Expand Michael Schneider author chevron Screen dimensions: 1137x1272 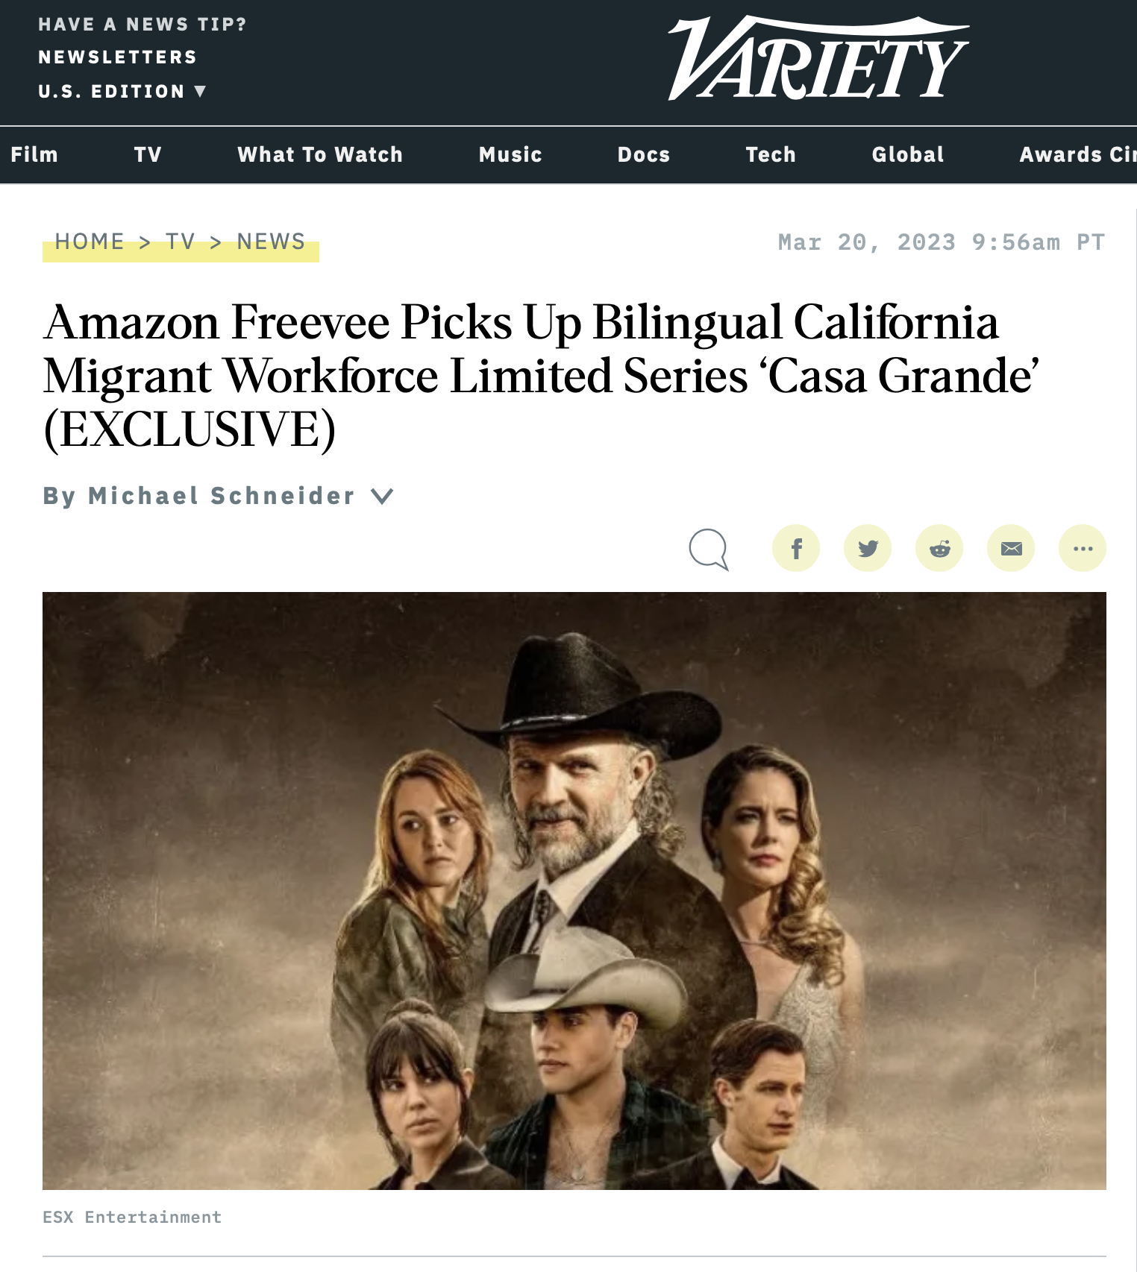pyautogui.click(x=382, y=496)
